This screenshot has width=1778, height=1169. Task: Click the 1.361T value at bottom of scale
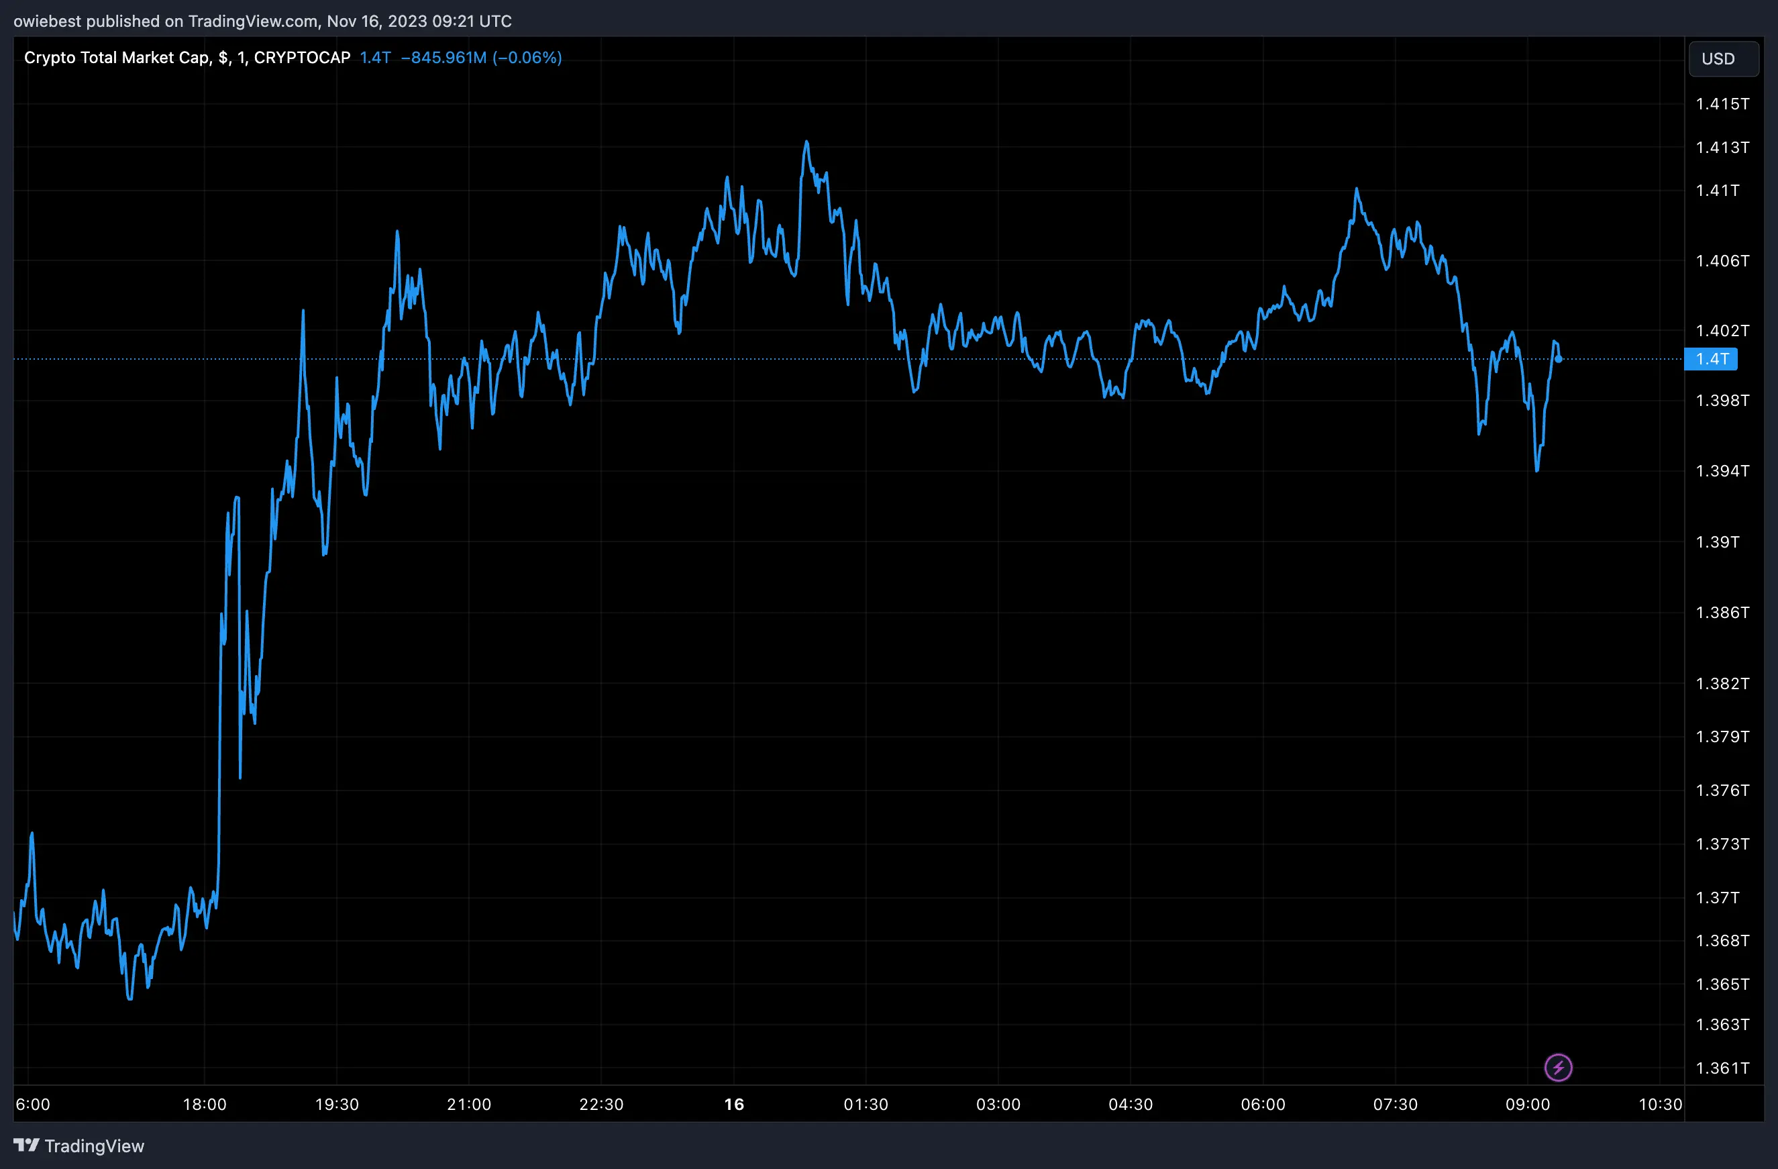(1723, 1068)
